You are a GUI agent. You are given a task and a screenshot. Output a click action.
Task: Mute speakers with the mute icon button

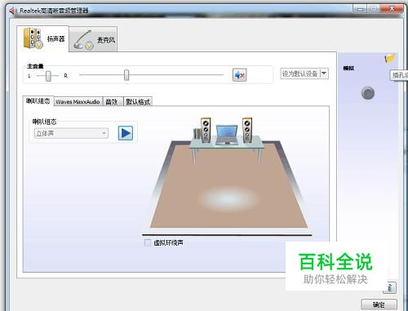coord(239,75)
